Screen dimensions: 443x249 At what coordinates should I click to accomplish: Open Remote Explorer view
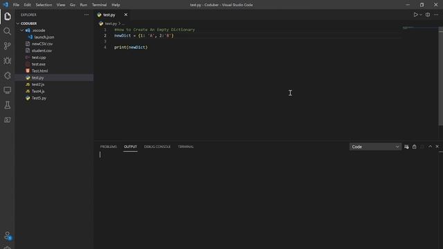point(8,91)
